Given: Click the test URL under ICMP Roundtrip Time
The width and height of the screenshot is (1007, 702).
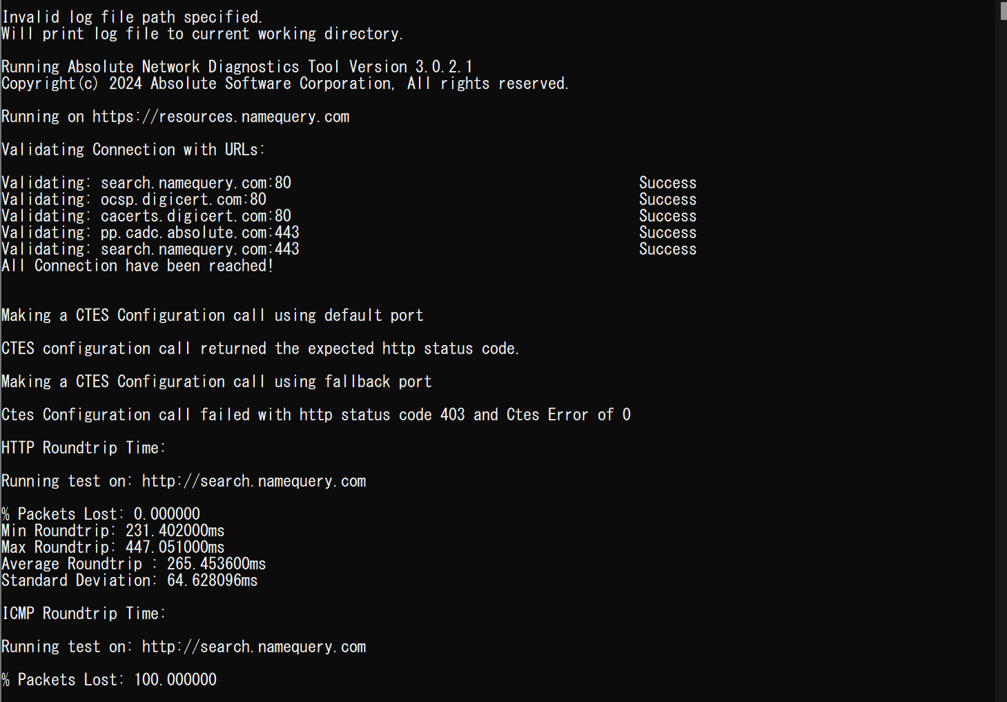Looking at the screenshot, I should pyautogui.click(x=254, y=647).
